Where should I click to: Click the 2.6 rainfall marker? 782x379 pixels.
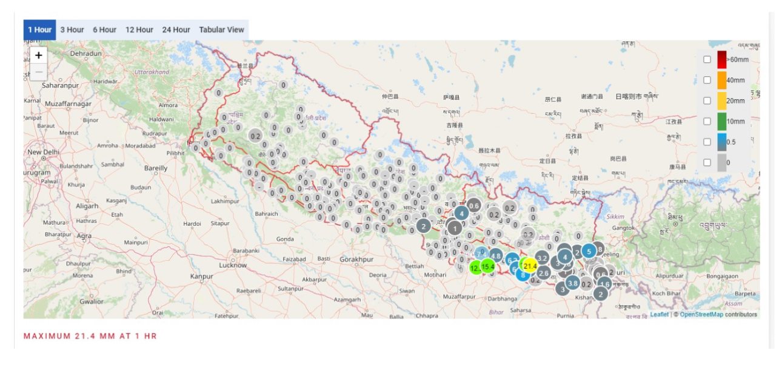pos(544,273)
